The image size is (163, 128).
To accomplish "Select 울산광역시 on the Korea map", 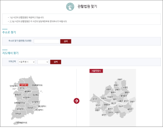I will (42, 106).
